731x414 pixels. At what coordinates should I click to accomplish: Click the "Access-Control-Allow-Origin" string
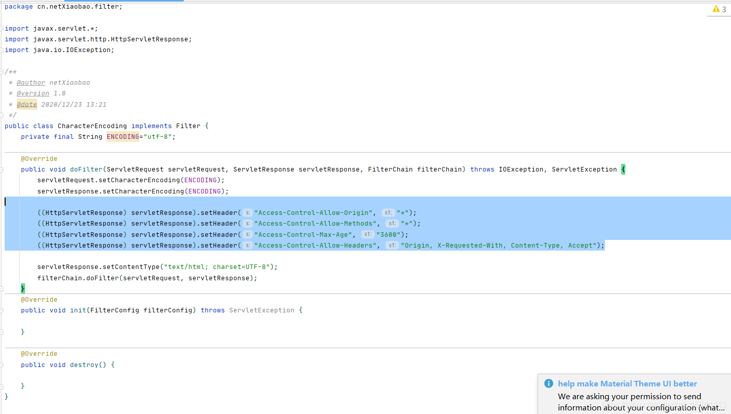pos(314,212)
